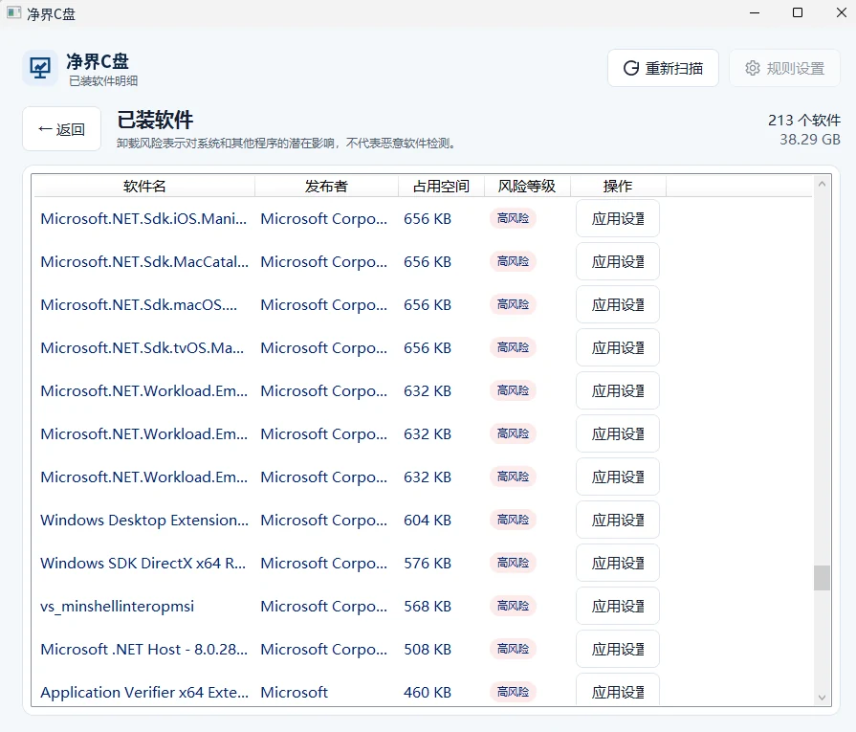Click 高风险 badge in Application Verifier row

pyautogui.click(x=514, y=692)
